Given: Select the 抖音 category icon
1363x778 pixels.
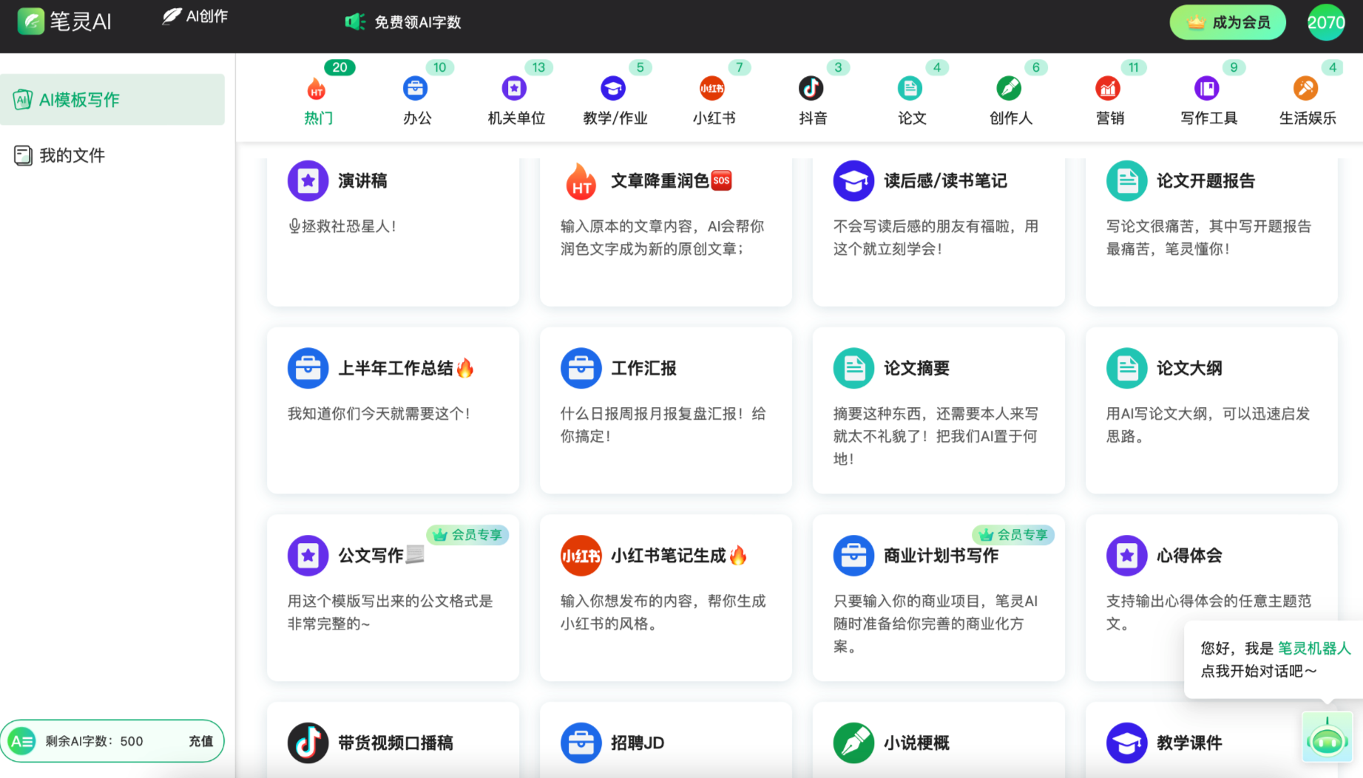Looking at the screenshot, I should click(811, 89).
